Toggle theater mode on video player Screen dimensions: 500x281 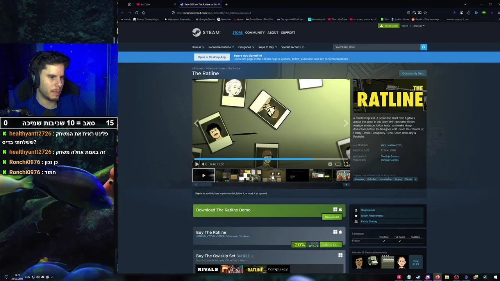(338, 164)
